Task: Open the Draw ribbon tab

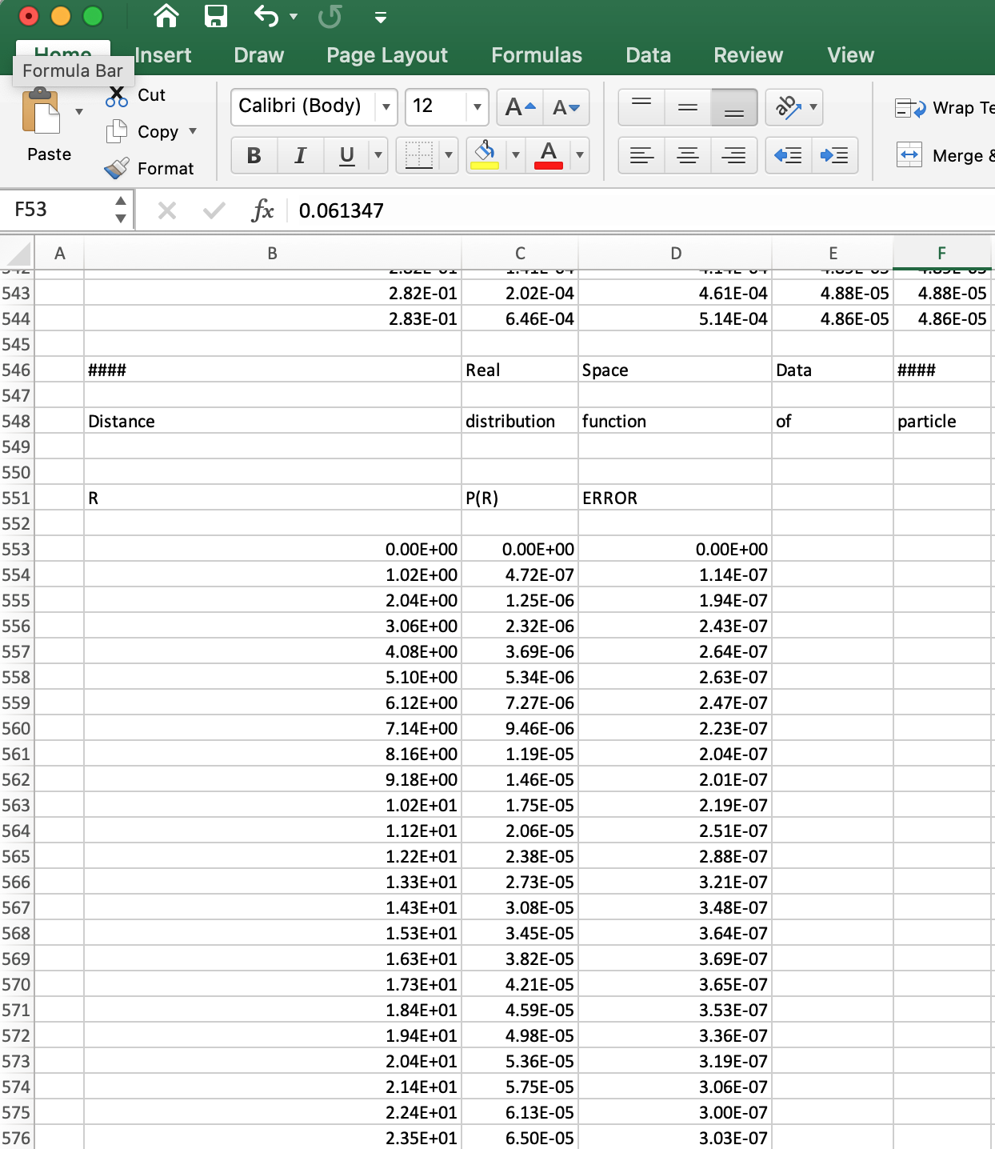Action: click(x=258, y=55)
